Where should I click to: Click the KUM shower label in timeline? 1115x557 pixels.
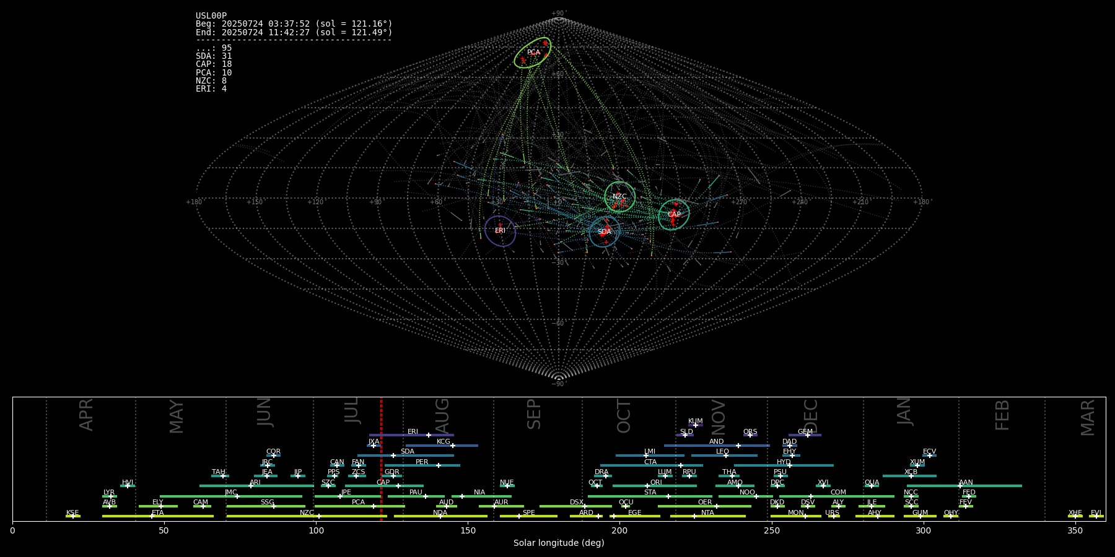coord(696,421)
